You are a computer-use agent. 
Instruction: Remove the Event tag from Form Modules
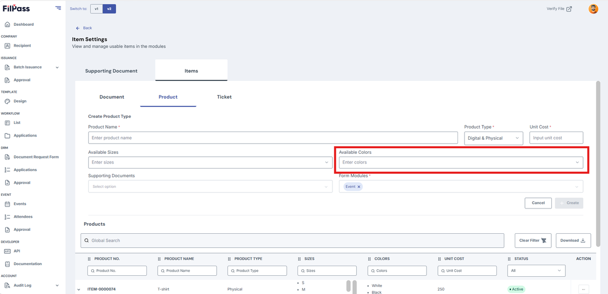tap(359, 187)
